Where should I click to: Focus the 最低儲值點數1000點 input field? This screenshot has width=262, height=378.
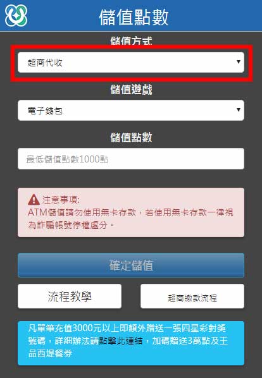pyautogui.click(x=131, y=159)
